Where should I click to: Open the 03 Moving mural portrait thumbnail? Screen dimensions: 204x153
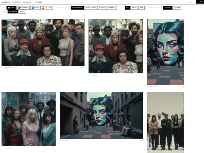click(165, 52)
